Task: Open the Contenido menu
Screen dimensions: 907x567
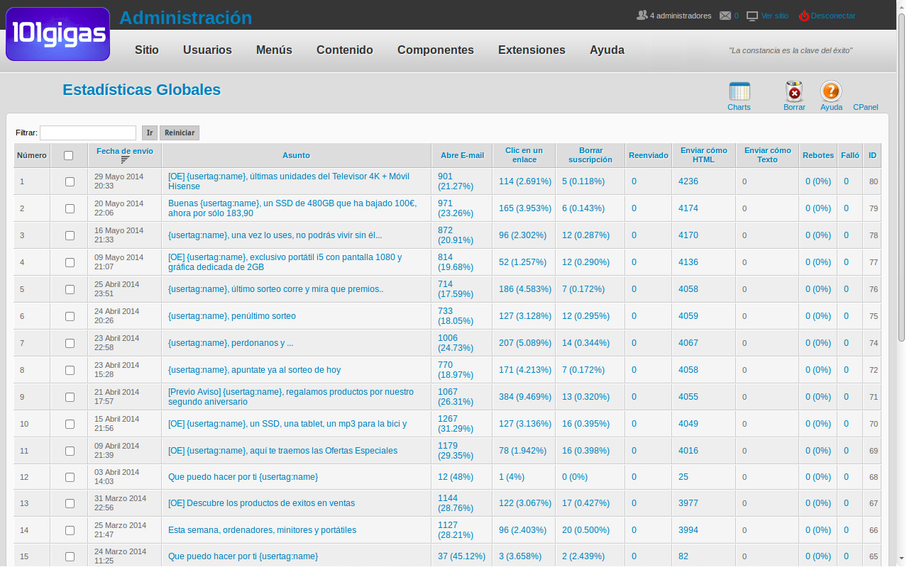Action: point(344,50)
